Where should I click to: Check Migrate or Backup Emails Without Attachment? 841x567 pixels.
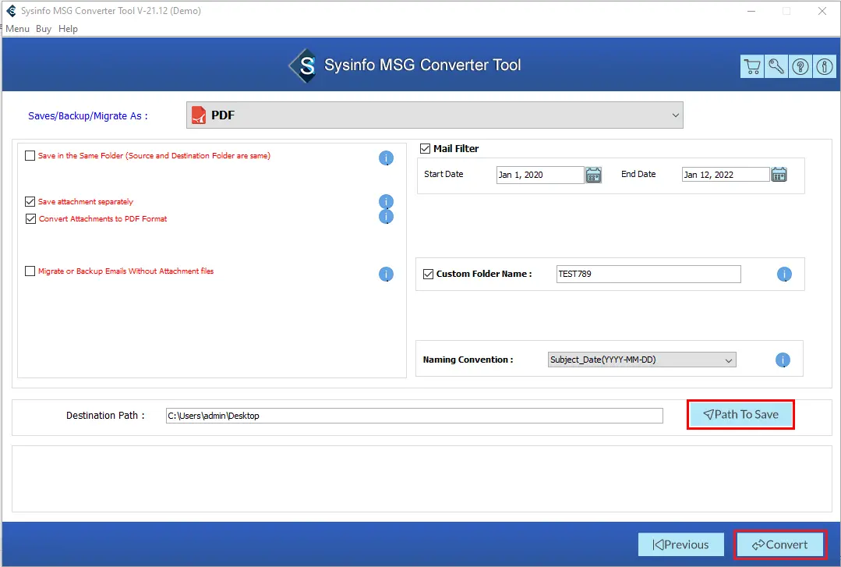(30, 271)
